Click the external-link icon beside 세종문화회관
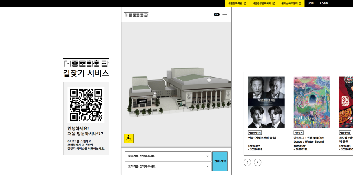This screenshot has height=175, width=353. click(x=245, y=4)
